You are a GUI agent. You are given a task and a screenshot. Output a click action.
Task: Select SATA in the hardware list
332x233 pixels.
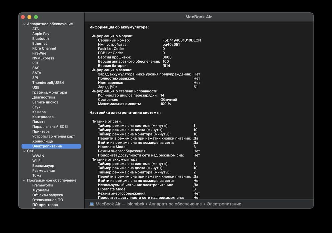click(x=37, y=73)
